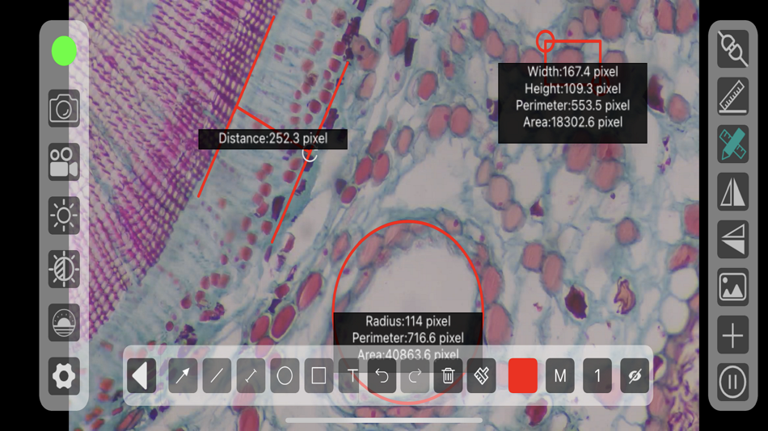Select the circle measurement tool

[x=285, y=376]
